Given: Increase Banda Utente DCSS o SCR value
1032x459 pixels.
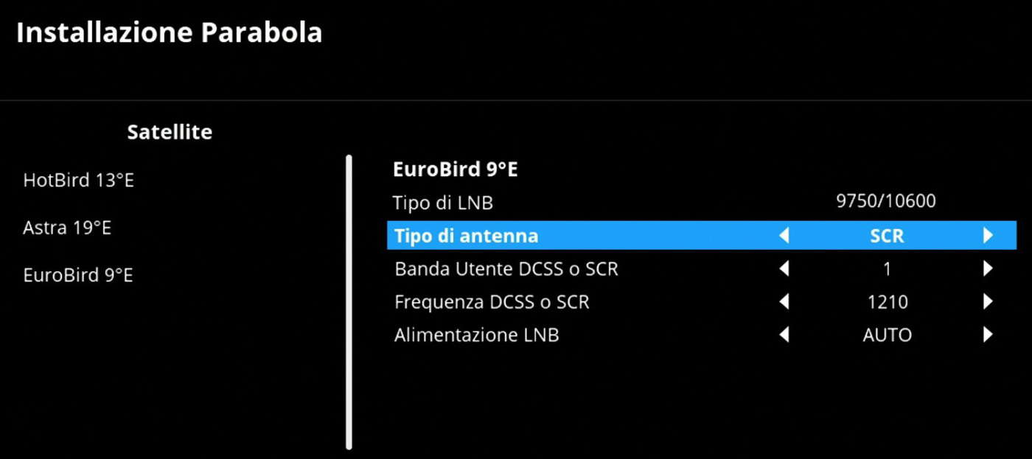Looking at the screenshot, I should (x=988, y=269).
